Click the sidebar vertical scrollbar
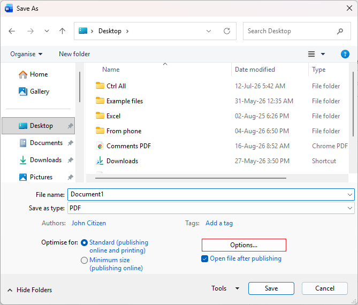The width and height of the screenshot is (358, 305). coord(80,87)
